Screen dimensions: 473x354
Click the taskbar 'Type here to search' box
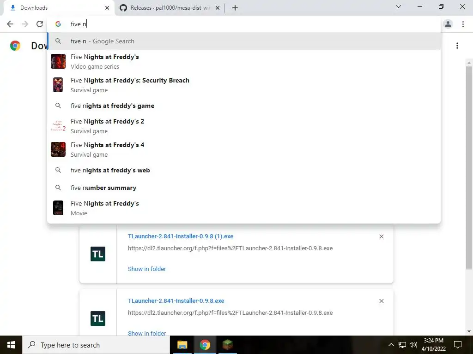96,345
